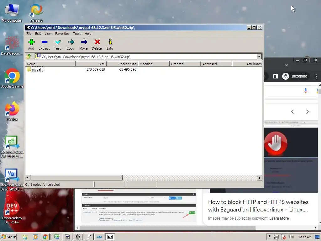321x241 pixels.
Task: Run the Test archive tool
Action: coord(57,44)
